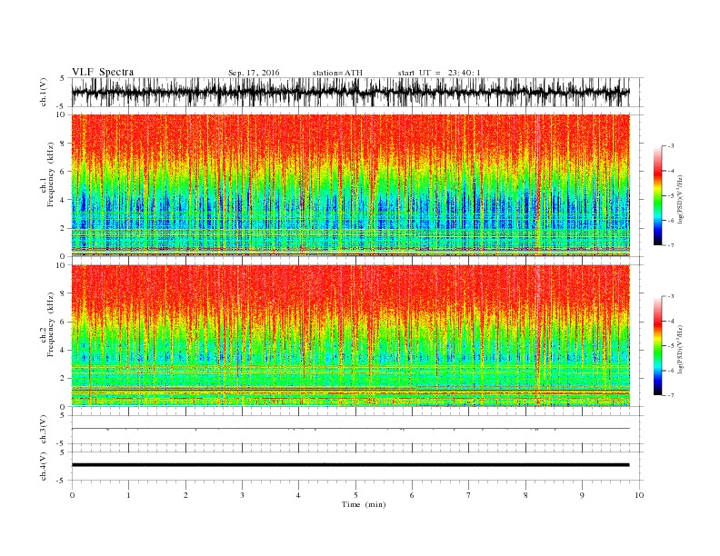Screen dimensions: 720x556
Task: Click the 'VLF Spectra' title text
Action: [x=103, y=72]
